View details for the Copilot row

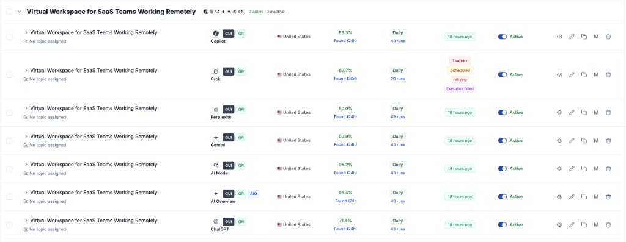[559, 37]
